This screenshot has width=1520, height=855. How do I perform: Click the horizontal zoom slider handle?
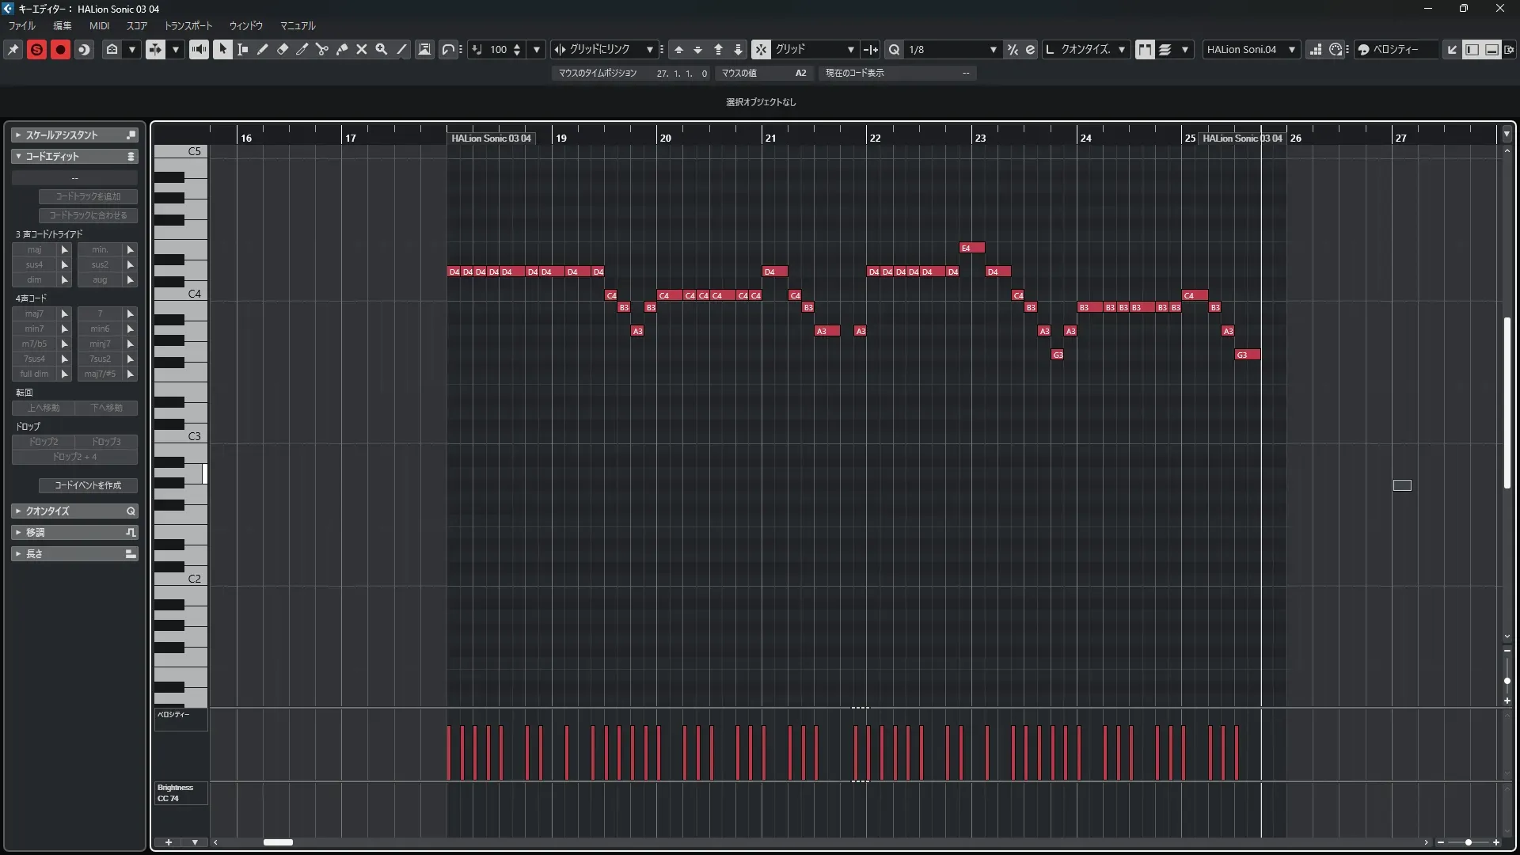pos(1469,842)
